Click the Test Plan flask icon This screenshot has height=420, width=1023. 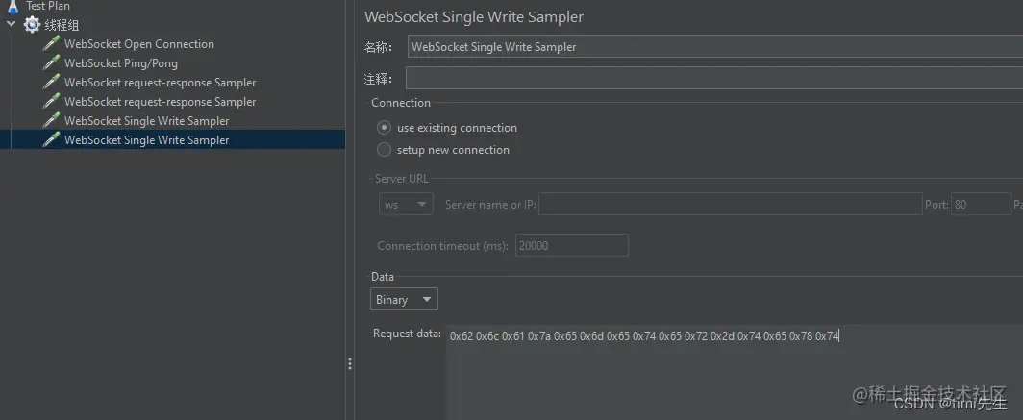click(x=12, y=7)
